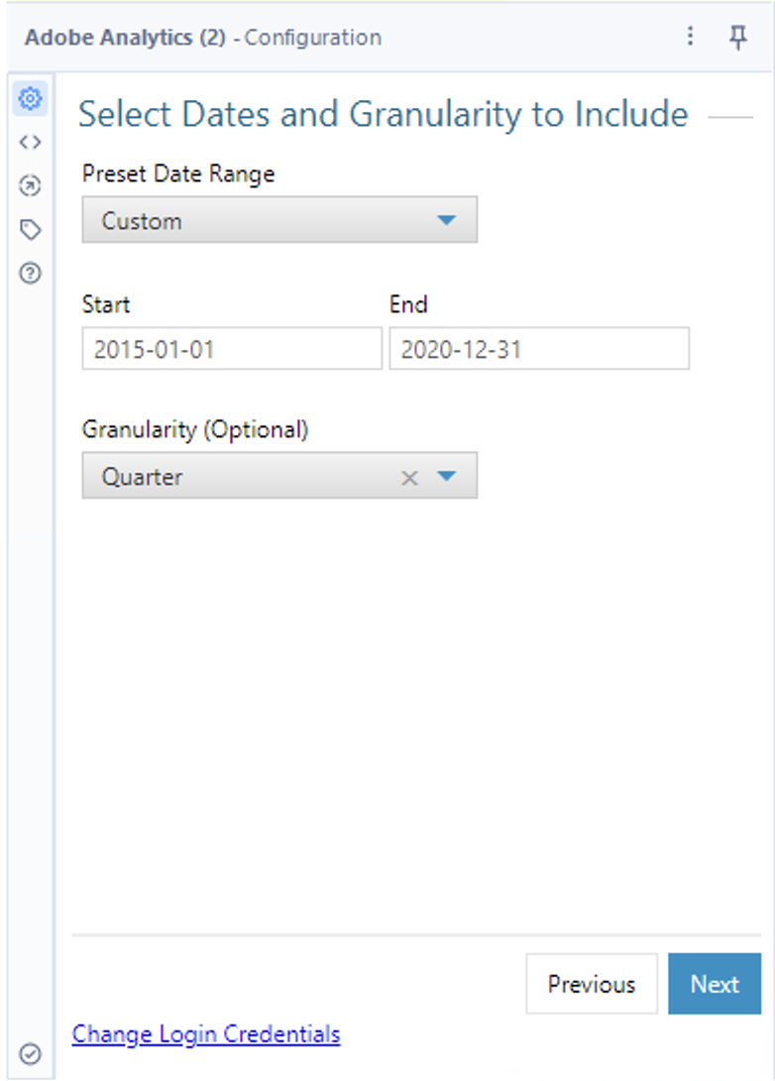Select the code view icon in sidebar

[30, 141]
